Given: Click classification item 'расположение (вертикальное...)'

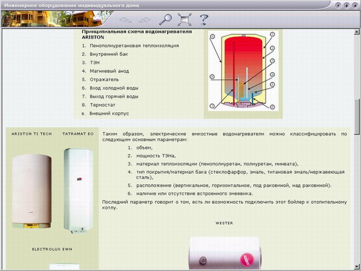Looking at the screenshot, I should coord(234,185).
